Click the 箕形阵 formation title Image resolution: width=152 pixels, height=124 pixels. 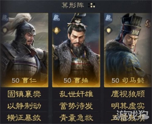tap(73, 5)
